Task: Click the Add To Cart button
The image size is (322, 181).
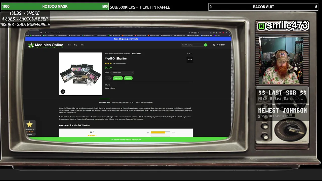Action: tap(118, 78)
